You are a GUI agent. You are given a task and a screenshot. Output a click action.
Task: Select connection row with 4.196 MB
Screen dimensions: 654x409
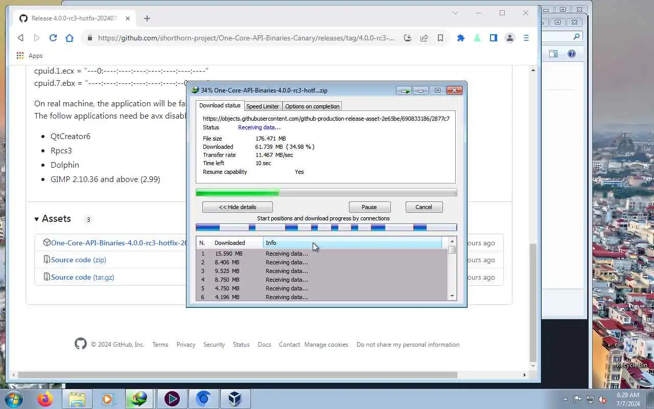pos(322,297)
